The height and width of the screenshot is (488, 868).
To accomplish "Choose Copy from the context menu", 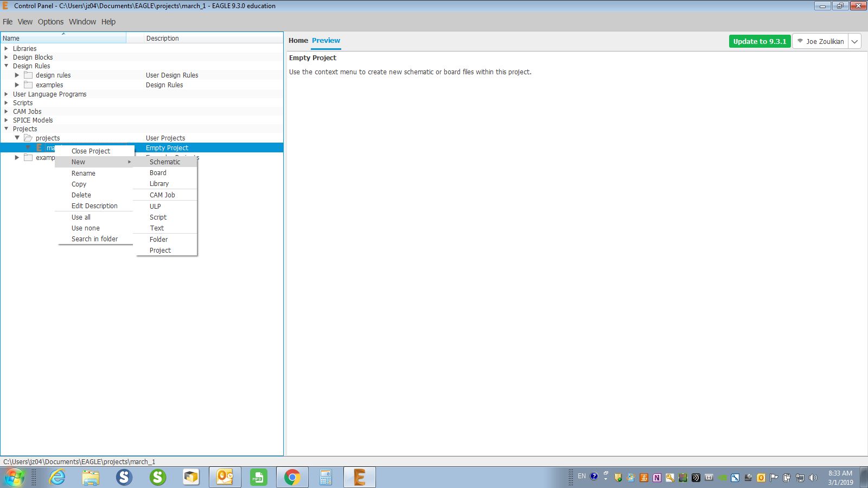I will pos(95,184).
